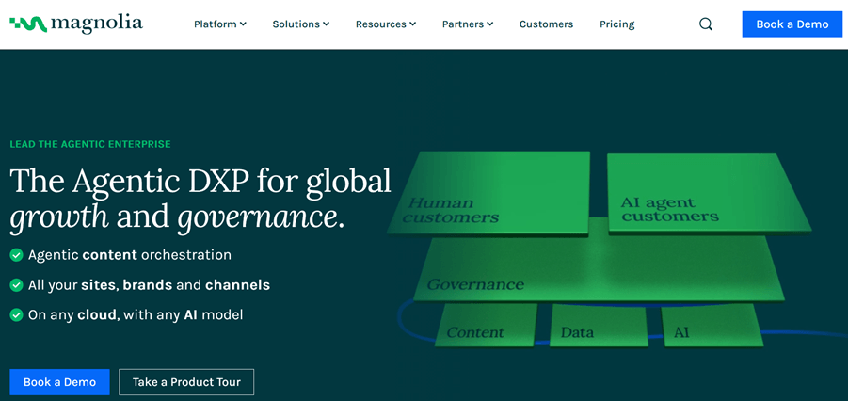Click check icon beside sites, brands and channels

[16, 284]
